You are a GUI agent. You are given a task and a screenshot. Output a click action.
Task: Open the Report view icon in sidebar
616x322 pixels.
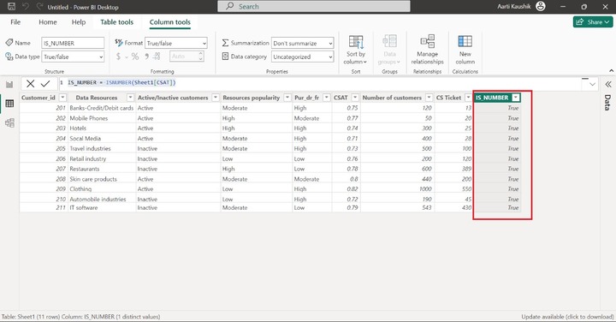pos(9,84)
